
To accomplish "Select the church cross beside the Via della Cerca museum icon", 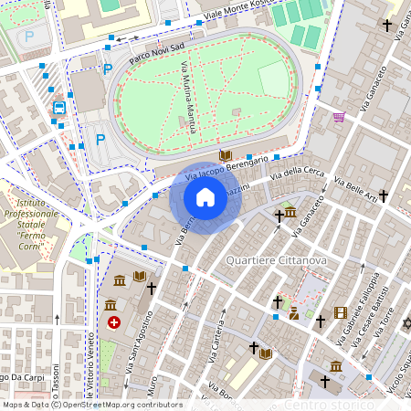I will click(279, 216).
